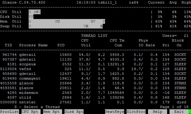Click the 16:19:03 time stamp
Viewport: 191px width, 114px height.
(x=86, y=2)
